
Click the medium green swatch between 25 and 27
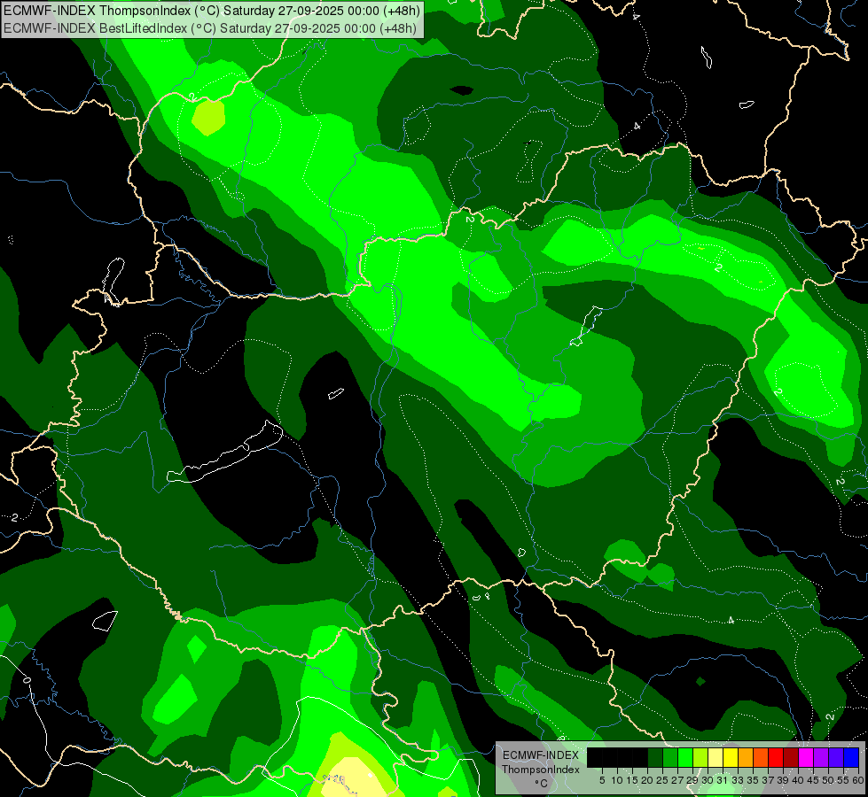[670, 757]
